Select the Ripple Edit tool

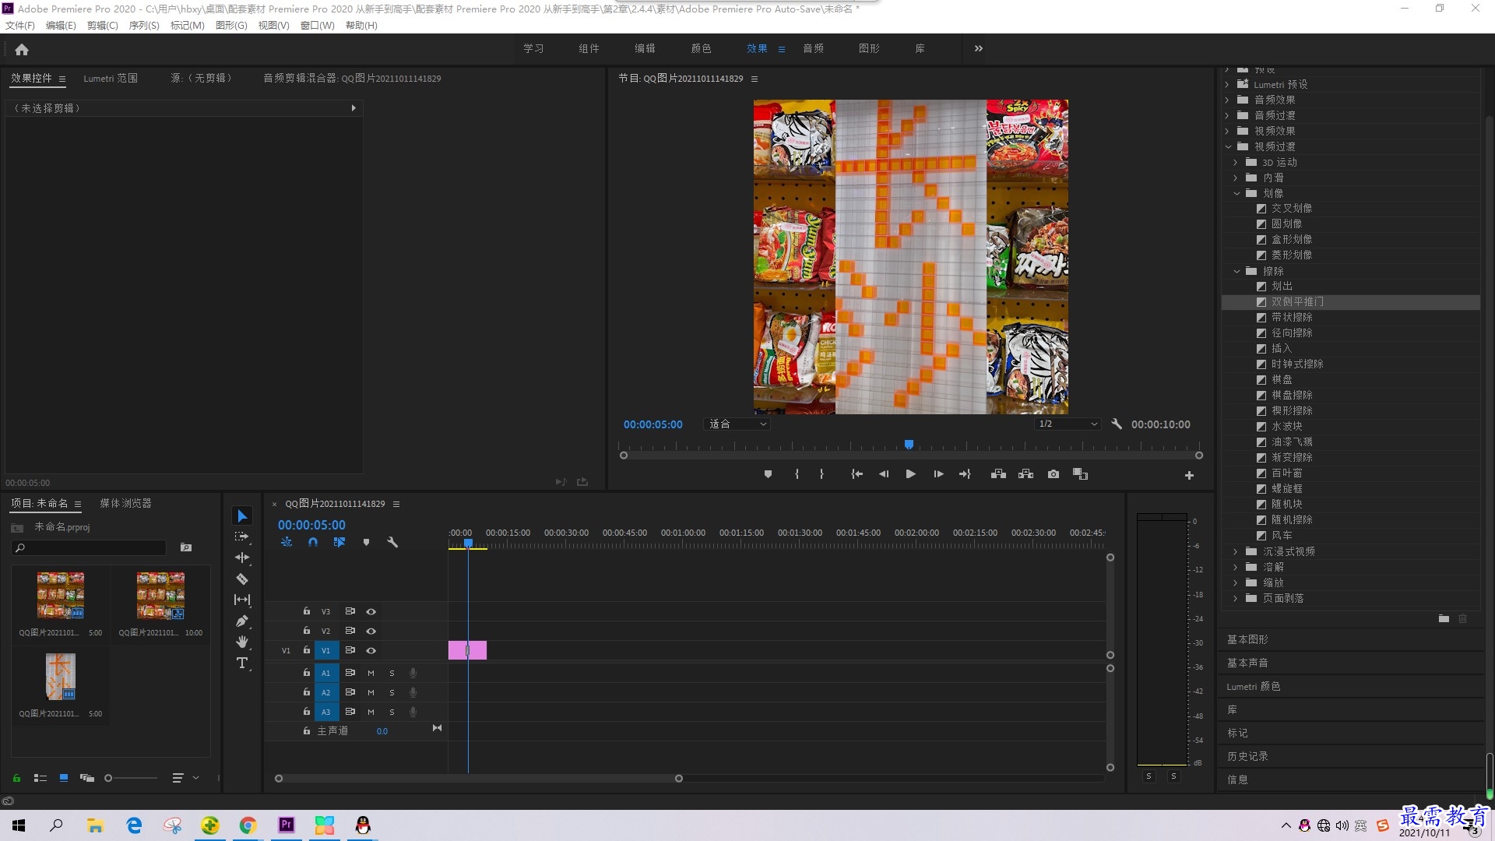tap(242, 558)
